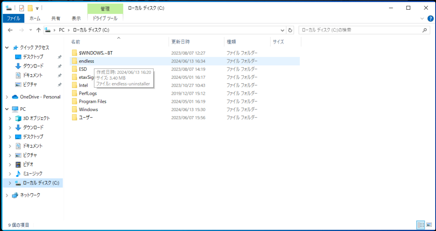Click the Properties icon in quick access toolbar
Viewport: 436px width, 231px height.
(x=22, y=8)
